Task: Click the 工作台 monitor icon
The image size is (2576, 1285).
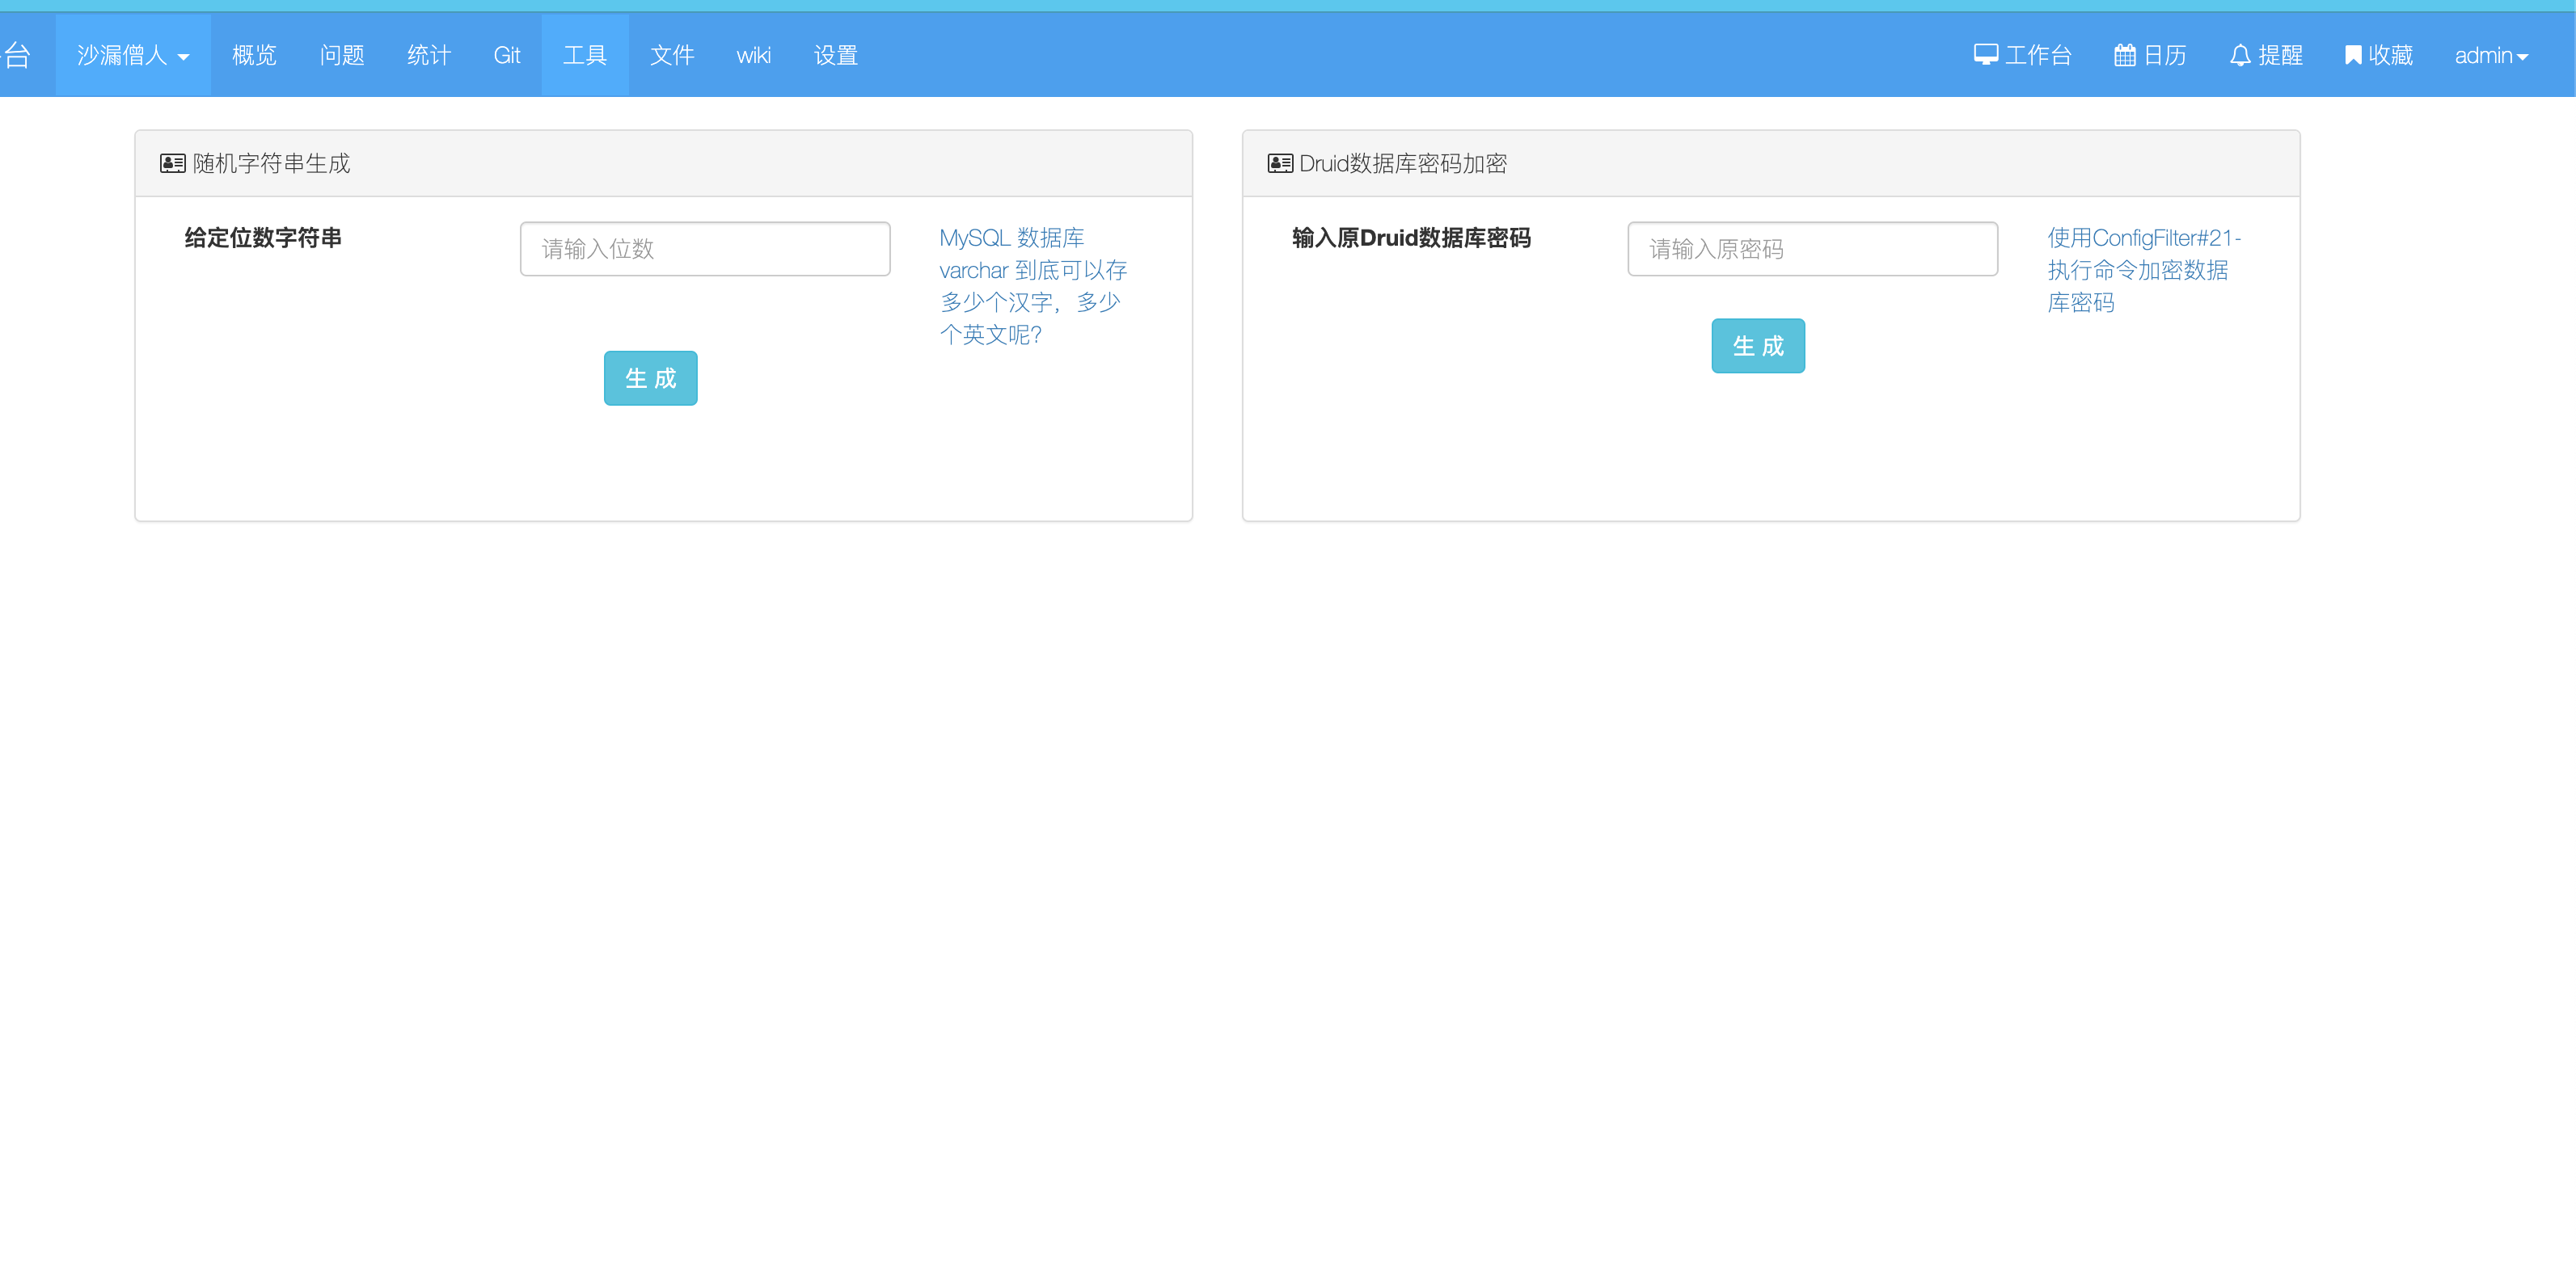Action: point(1985,55)
